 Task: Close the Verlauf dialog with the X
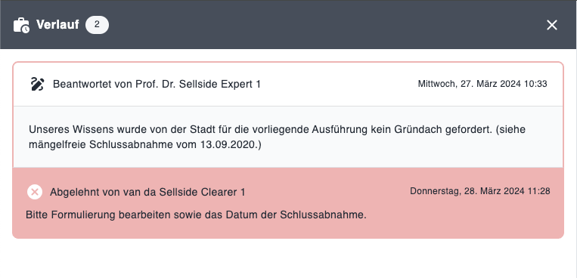[x=551, y=25]
